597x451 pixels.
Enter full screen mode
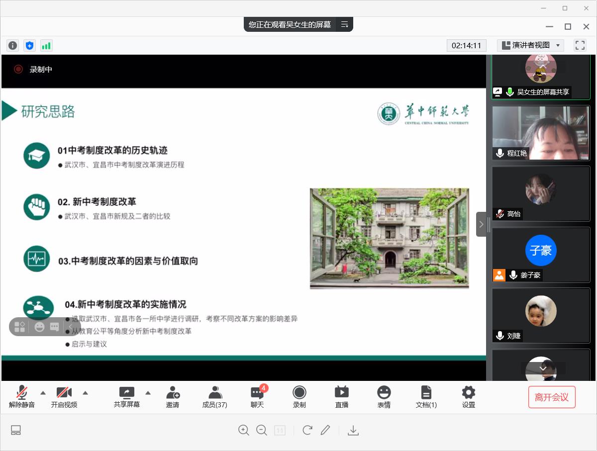[580, 45]
